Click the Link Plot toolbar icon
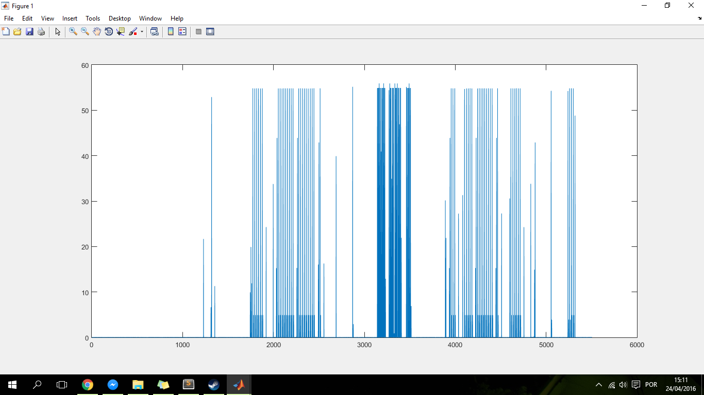Screen dimensions: 704x395 click(x=154, y=31)
